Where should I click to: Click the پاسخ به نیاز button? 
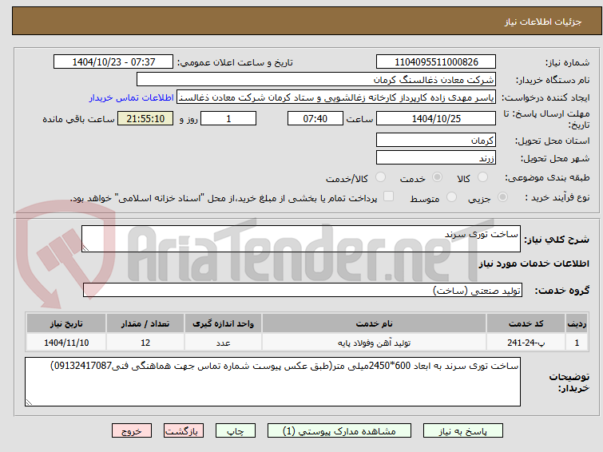click(463, 431)
